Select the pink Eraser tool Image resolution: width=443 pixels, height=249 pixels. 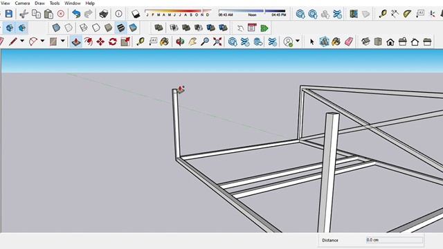pos(349,41)
